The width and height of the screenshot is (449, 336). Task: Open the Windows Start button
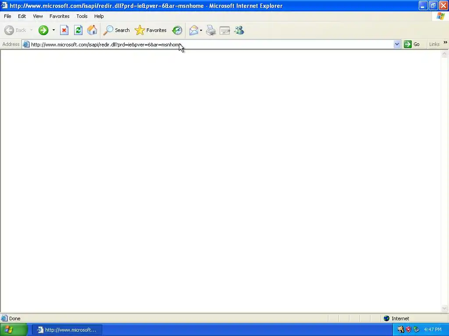pyautogui.click(x=14, y=330)
